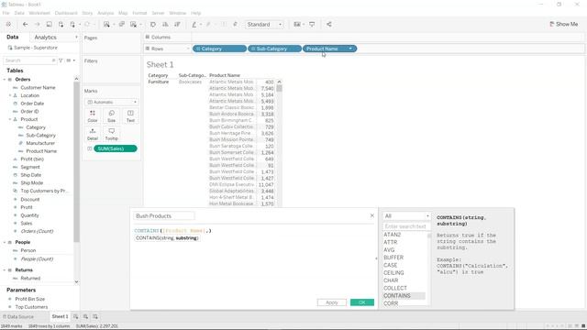Select the Sheet 1 tab
Screen dimensions: 587x330
(60, 316)
